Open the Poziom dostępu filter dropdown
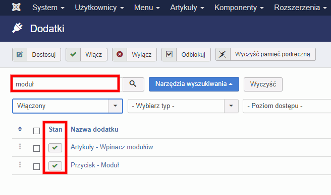 click(287, 106)
